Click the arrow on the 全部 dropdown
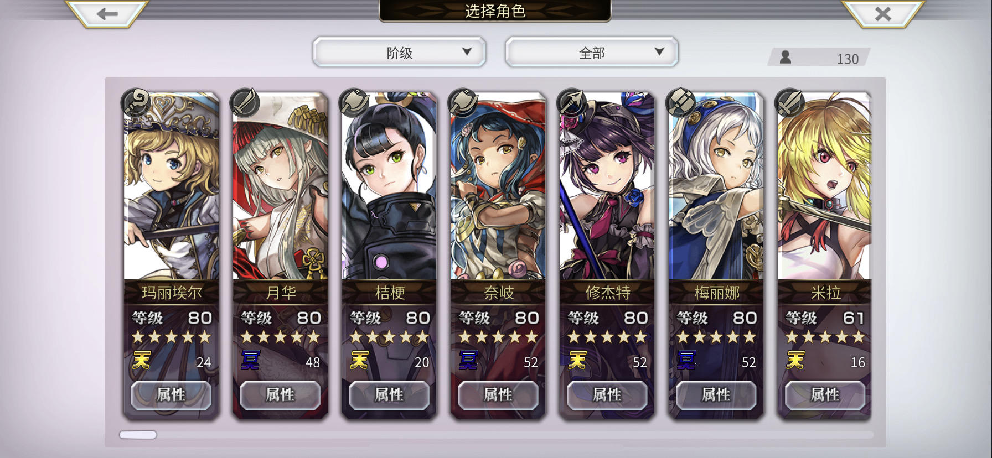This screenshot has width=992, height=458. [x=659, y=51]
